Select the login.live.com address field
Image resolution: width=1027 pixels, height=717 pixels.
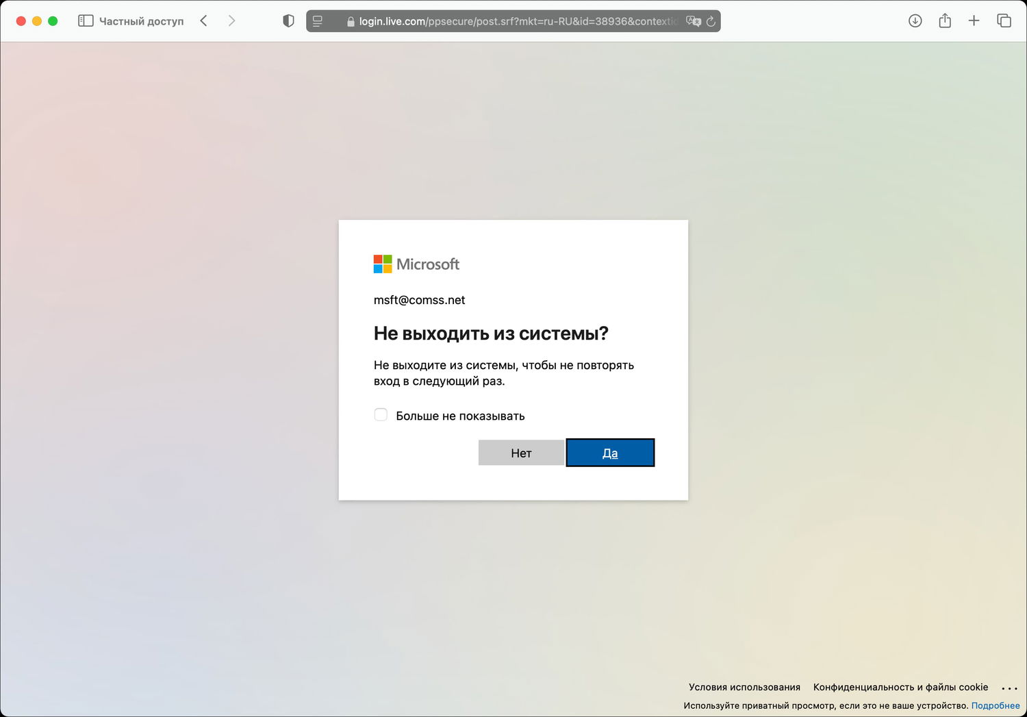pos(513,21)
